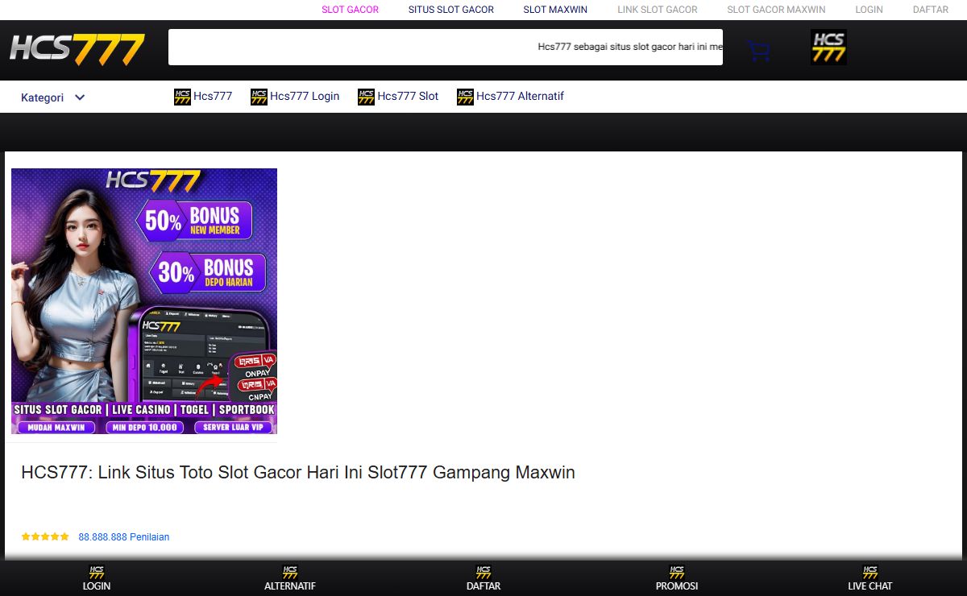
Task: Click the ALTERNATIF icon in bottom bar
Action: [290, 572]
